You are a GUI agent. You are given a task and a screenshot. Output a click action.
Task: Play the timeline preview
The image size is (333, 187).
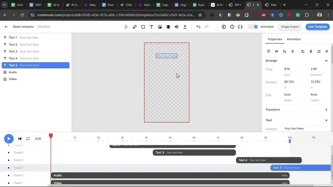[x=9, y=139]
